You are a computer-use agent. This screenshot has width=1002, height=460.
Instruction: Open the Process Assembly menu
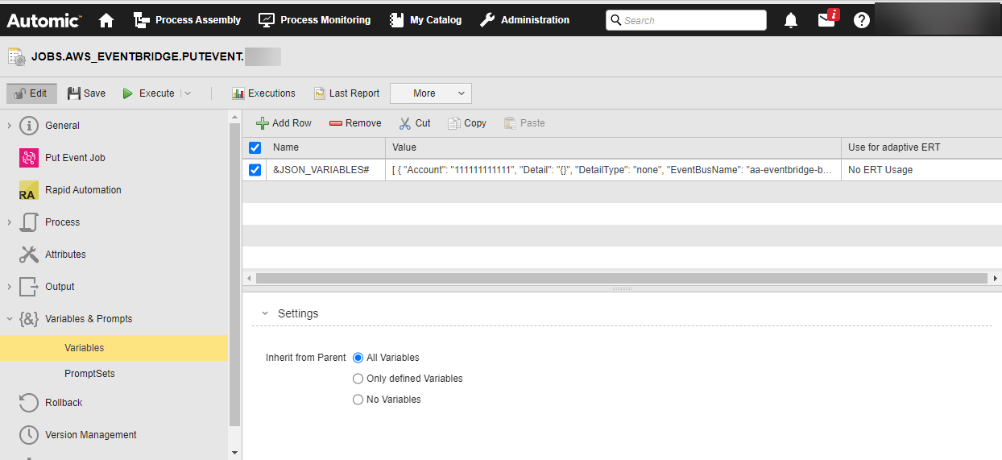coord(187,20)
